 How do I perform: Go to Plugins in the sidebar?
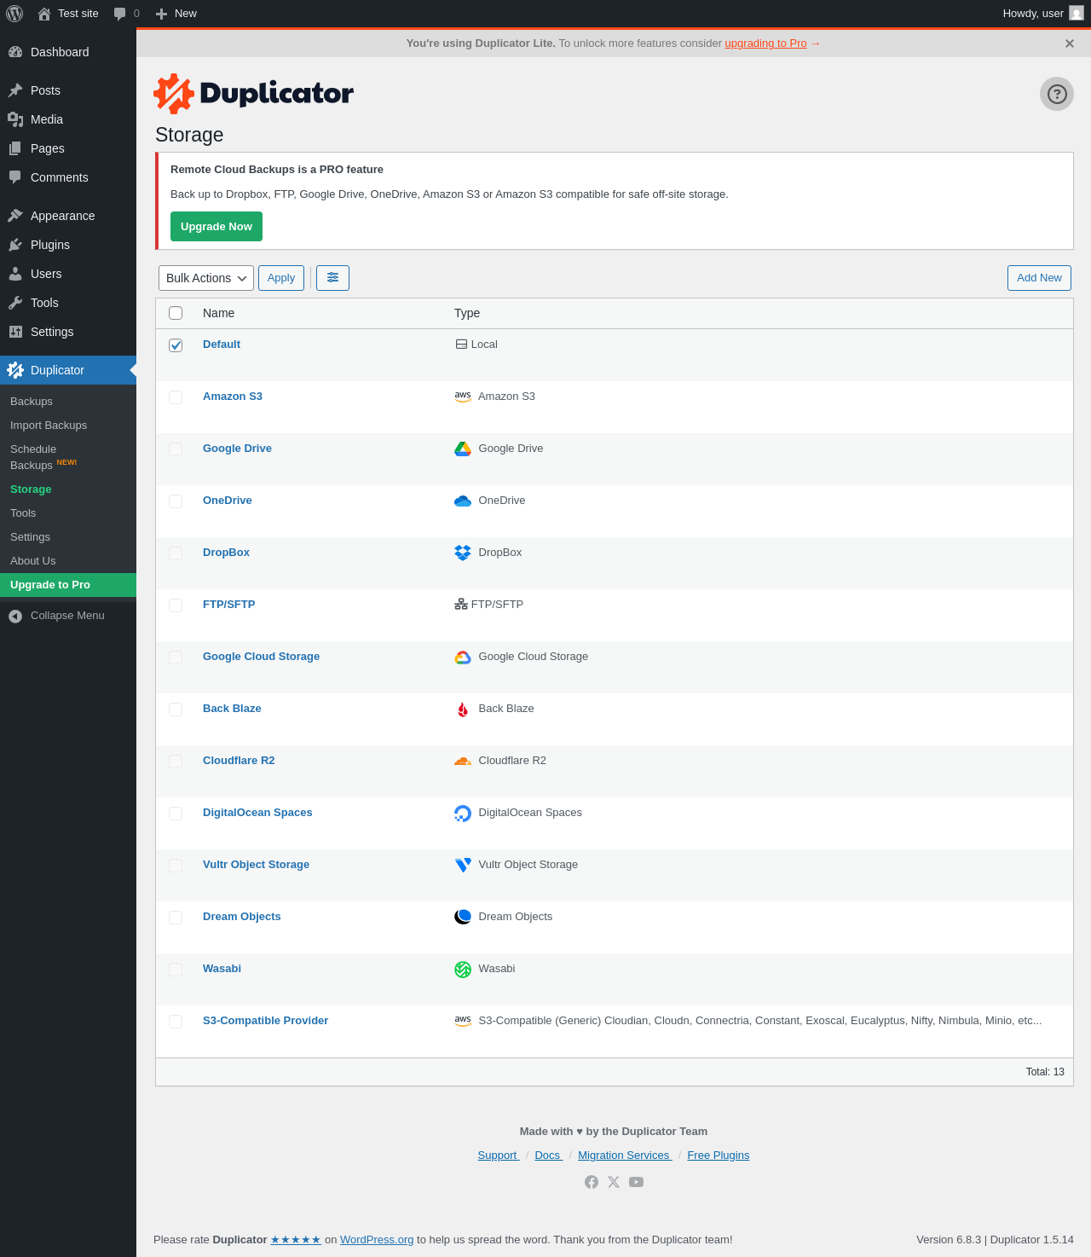click(x=49, y=245)
